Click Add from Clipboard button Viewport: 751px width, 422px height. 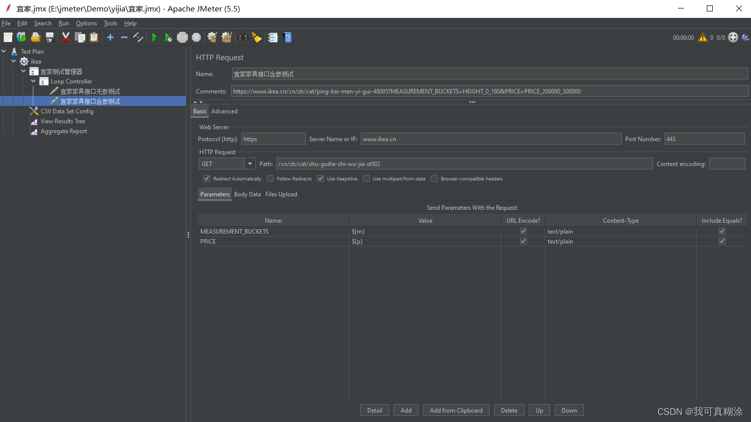coord(456,410)
